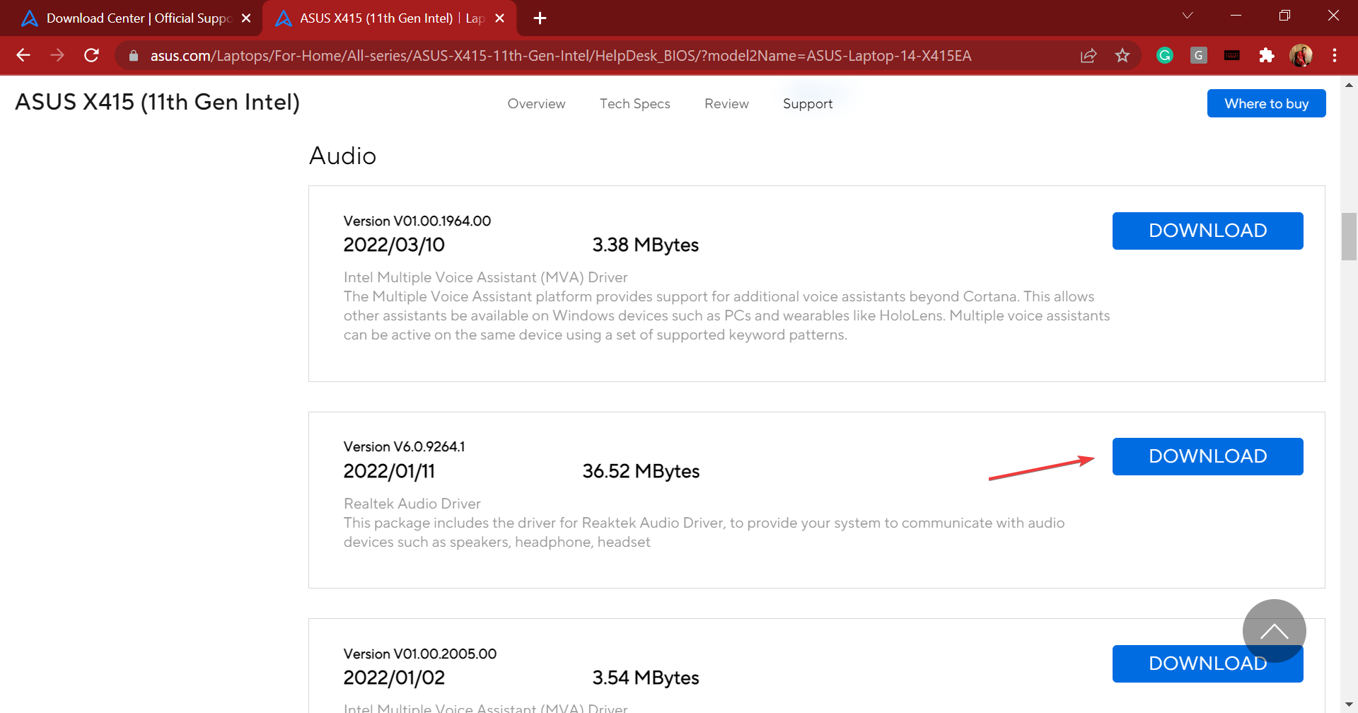The image size is (1358, 713).
Task: Click the ASUS X415 (11th Gen Intel) title
Action: [158, 103]
